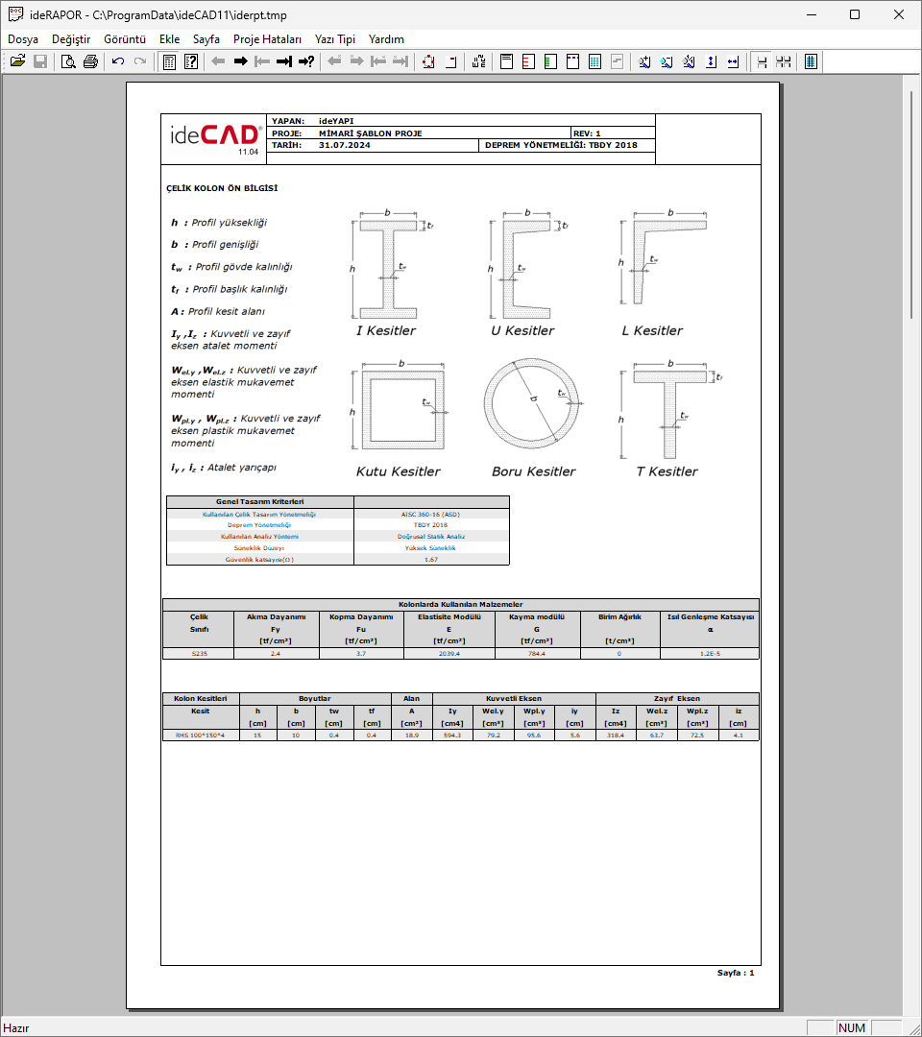Toggle the report page view icon
The height and width of the screenshot is (1037, 922).
click(169, 61)
